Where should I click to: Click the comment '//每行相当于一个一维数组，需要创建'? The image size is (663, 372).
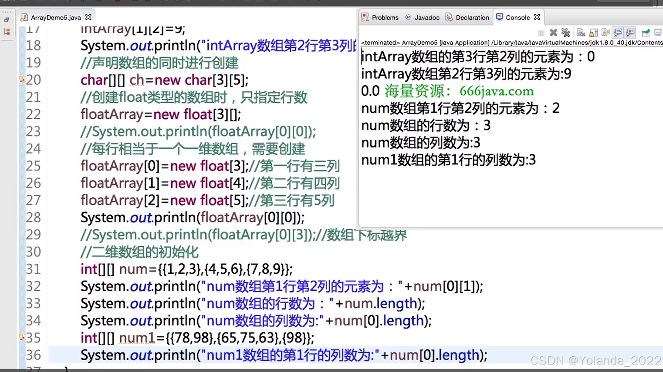193,149
